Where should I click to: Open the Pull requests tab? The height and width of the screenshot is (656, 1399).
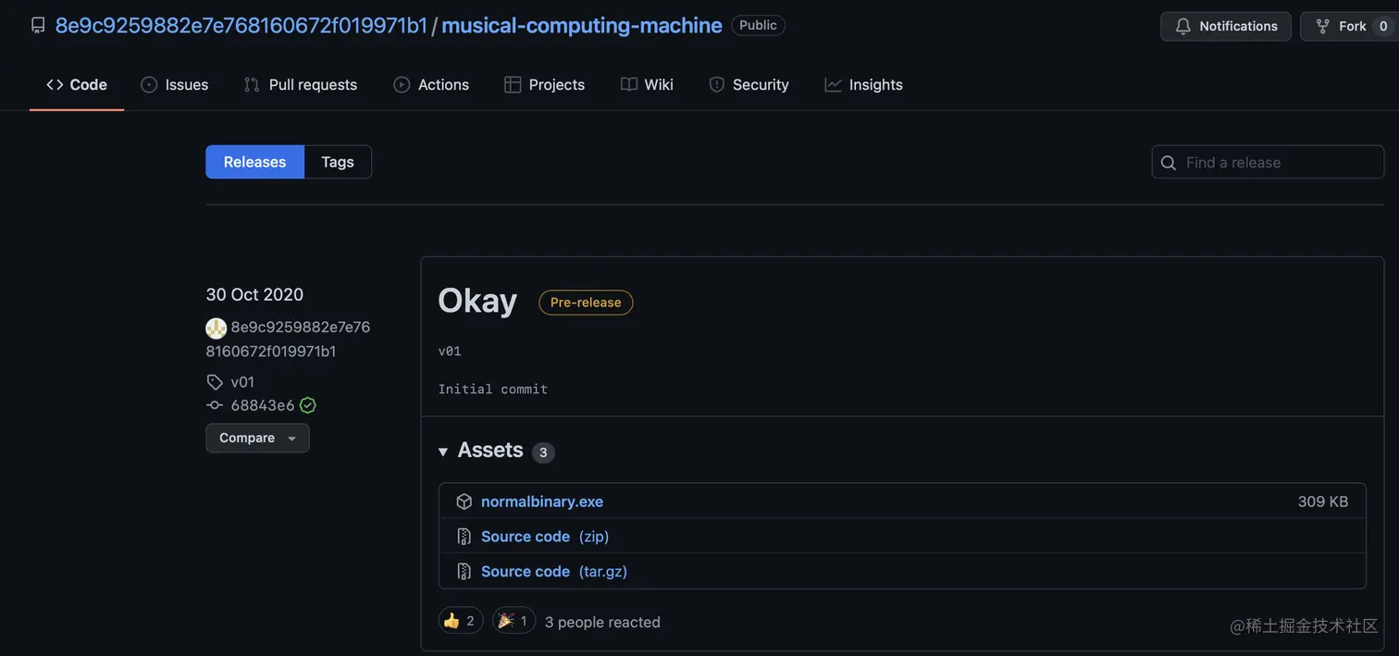coord(301,84)
